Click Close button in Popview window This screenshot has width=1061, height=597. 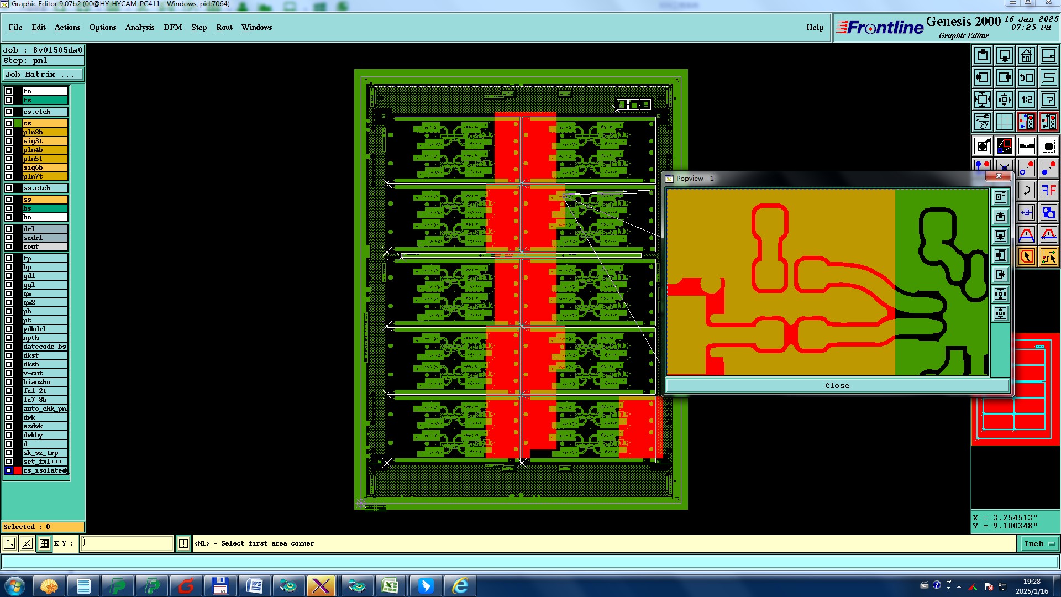(837, 385)
